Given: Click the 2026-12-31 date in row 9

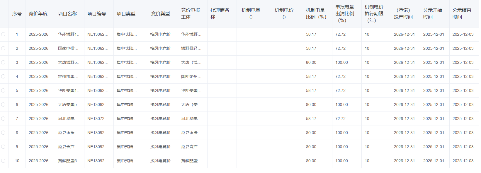Looking at the screenshot, I should [x=404, y=147].
